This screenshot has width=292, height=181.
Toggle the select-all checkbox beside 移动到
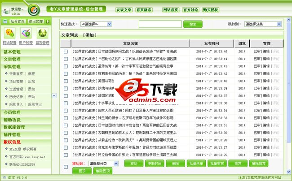pyautogui.click(x=66, y=167)
